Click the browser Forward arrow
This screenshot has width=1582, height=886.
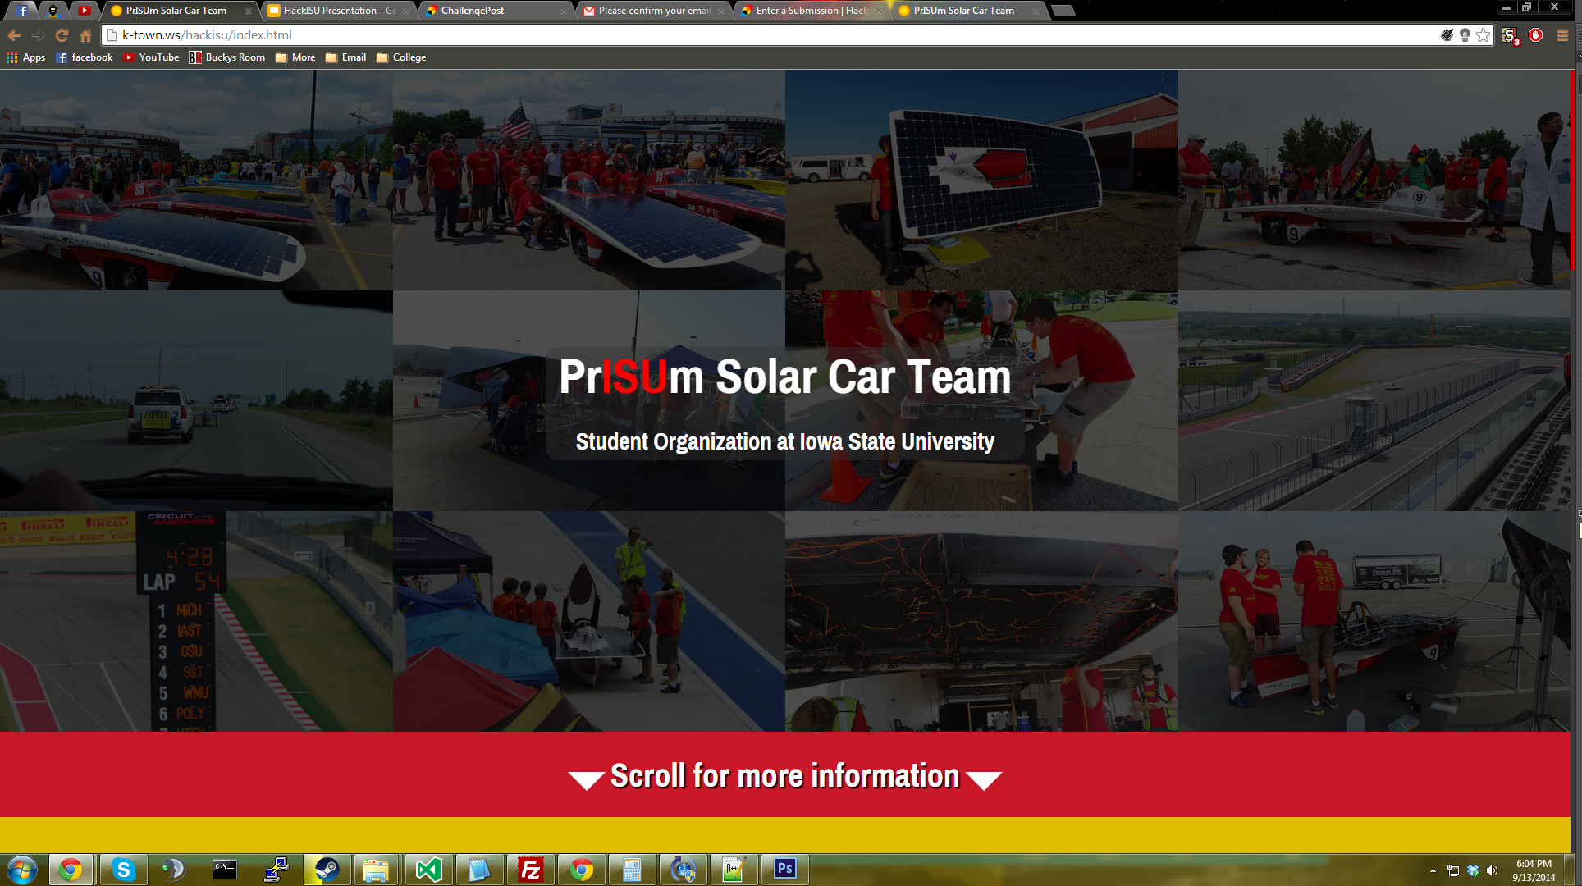pyautogui.click(x=38, y=35)
